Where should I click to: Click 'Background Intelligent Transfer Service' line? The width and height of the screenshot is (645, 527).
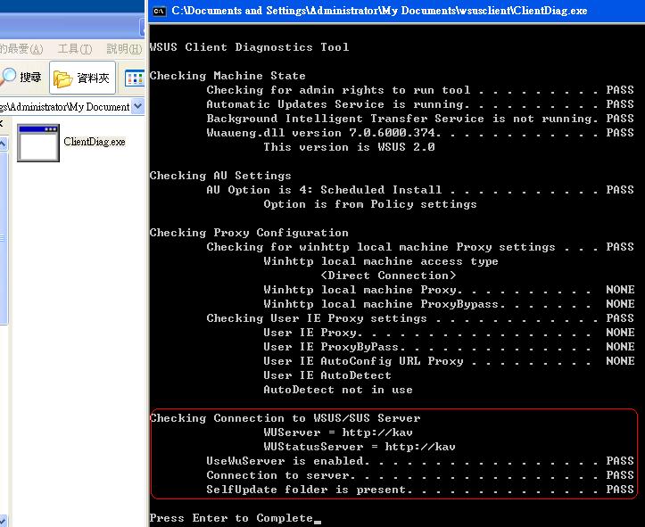(420, 119)
